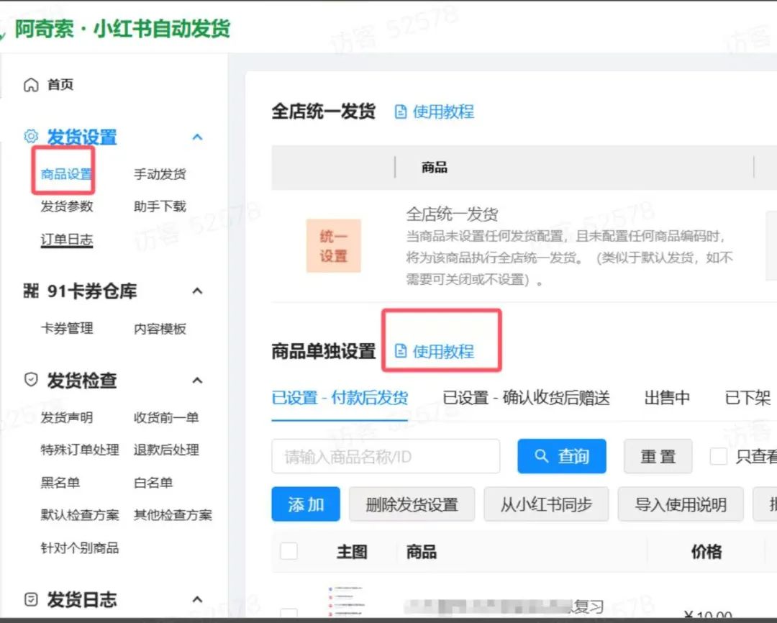This screenshot has width=777, height=623.
Task: Open 特殊订单处理 in the sidebar
Action: pos(79,450)
